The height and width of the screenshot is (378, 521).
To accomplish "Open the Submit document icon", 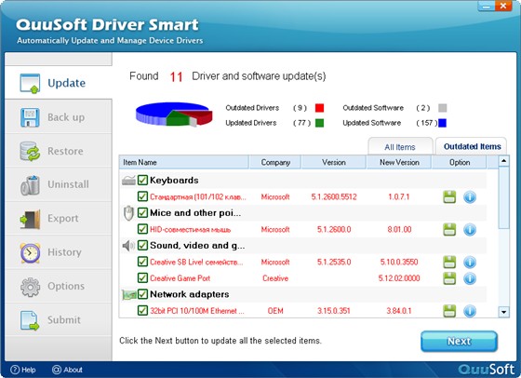I will click(x=30, y=320).
